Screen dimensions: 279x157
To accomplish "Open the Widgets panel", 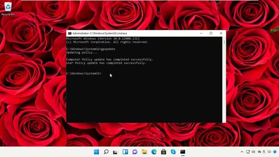I will click(125, 152).
